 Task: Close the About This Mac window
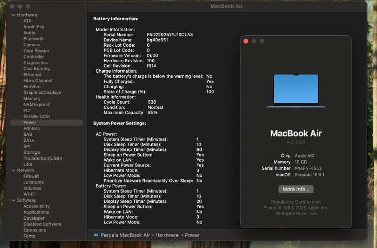coord(246,41)
